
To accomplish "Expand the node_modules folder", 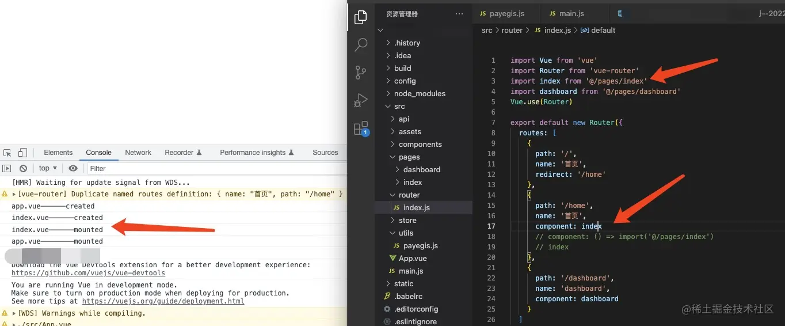I will pyautogui.click(x=388, y=93).
